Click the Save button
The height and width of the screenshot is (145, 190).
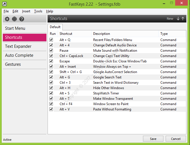click(x=153, y=139)
